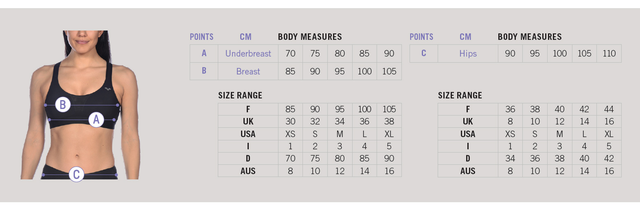This screenshot has height=214, width=640.
Task: Click the circled B marker on the model
Action: click(x=63, y=105)
